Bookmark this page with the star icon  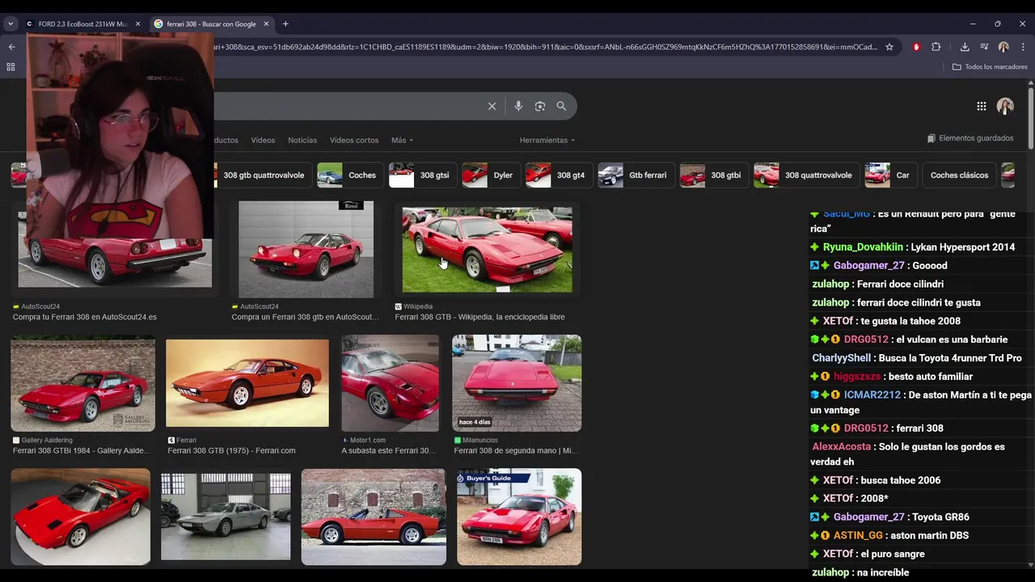pos(889,47)
